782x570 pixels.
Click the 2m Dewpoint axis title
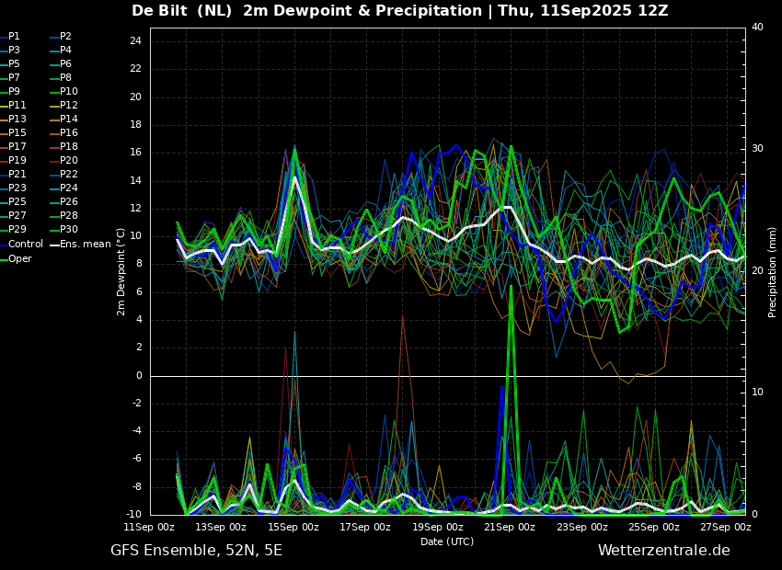click(121, 272)
